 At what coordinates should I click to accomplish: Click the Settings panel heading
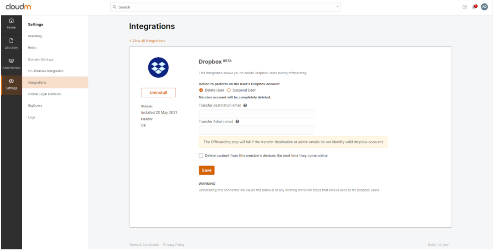click(36, 24)
